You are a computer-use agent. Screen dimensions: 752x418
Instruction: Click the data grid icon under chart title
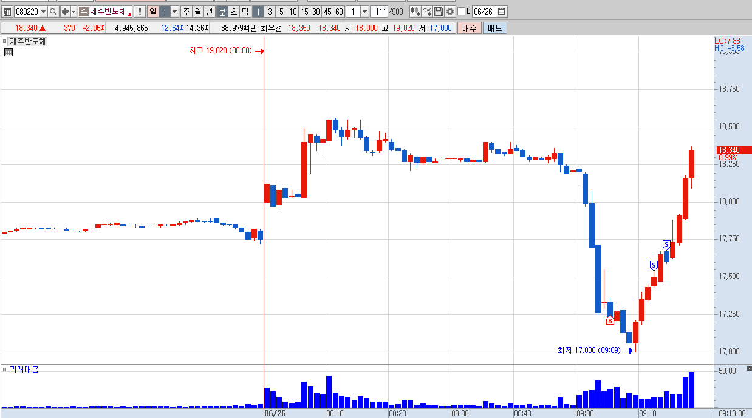point(8,52)
